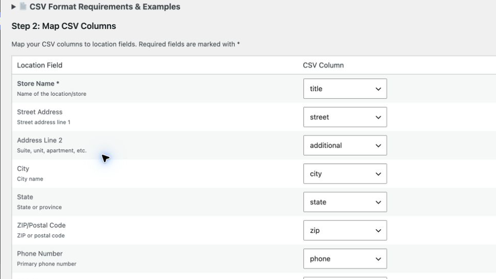Click 'Name of the location/store' description
The image size is (496, 279).
pyautogui.click(x=51, y=94)
